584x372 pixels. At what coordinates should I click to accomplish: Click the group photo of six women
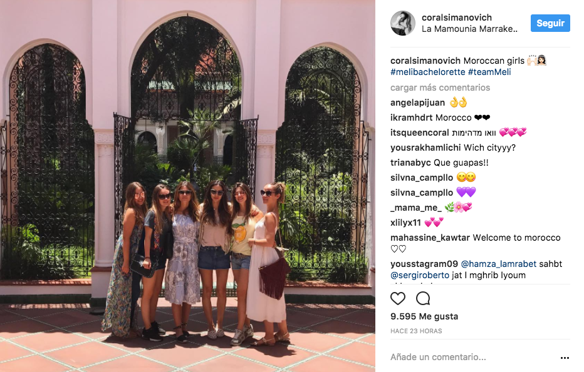tap(187, 186)
